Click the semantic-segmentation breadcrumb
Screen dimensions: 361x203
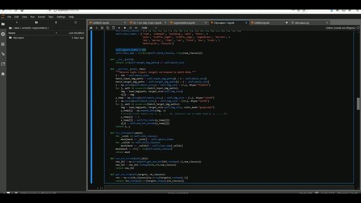(x=34, y=28)
